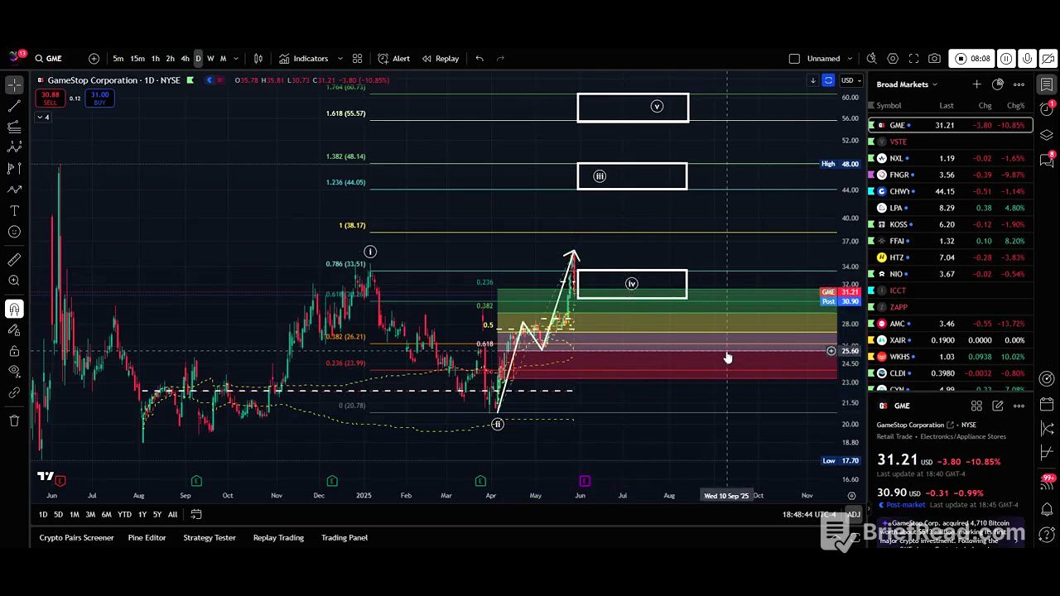
Task: Expand the Broad Markets watchlist dropdown
Action: point(907,84)
